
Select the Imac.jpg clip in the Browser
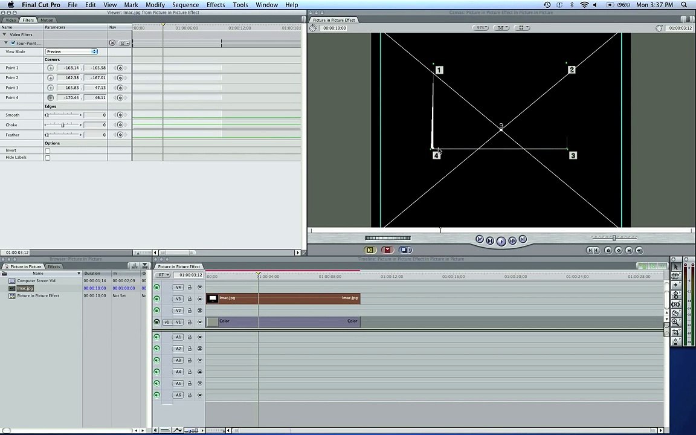point(25,289)
